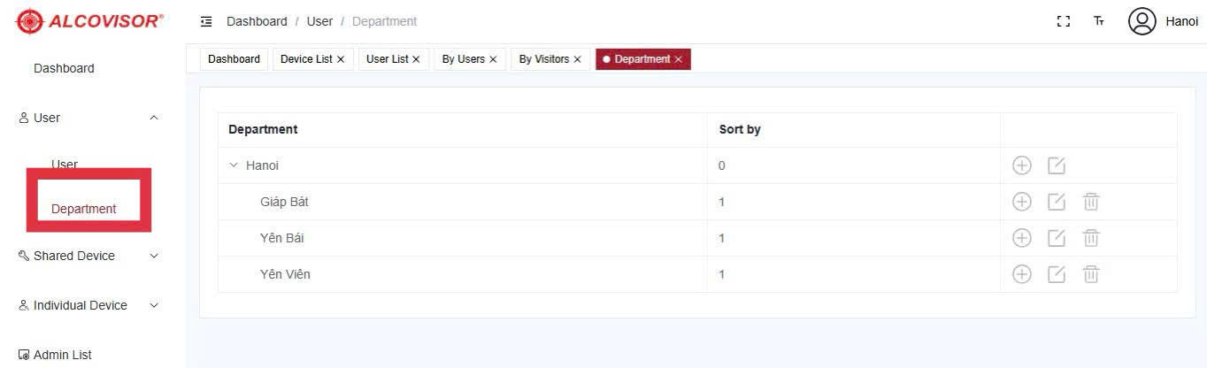The width and height of the screenshot is (1207, 368).
Task: Add a sub-department under Yên Viên
Action: 1022,274
